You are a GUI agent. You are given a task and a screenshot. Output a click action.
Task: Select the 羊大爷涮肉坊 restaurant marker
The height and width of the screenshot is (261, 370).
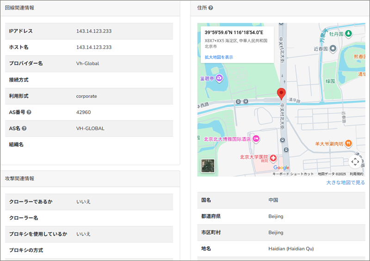pyautogui.click(x=348, y=143)
